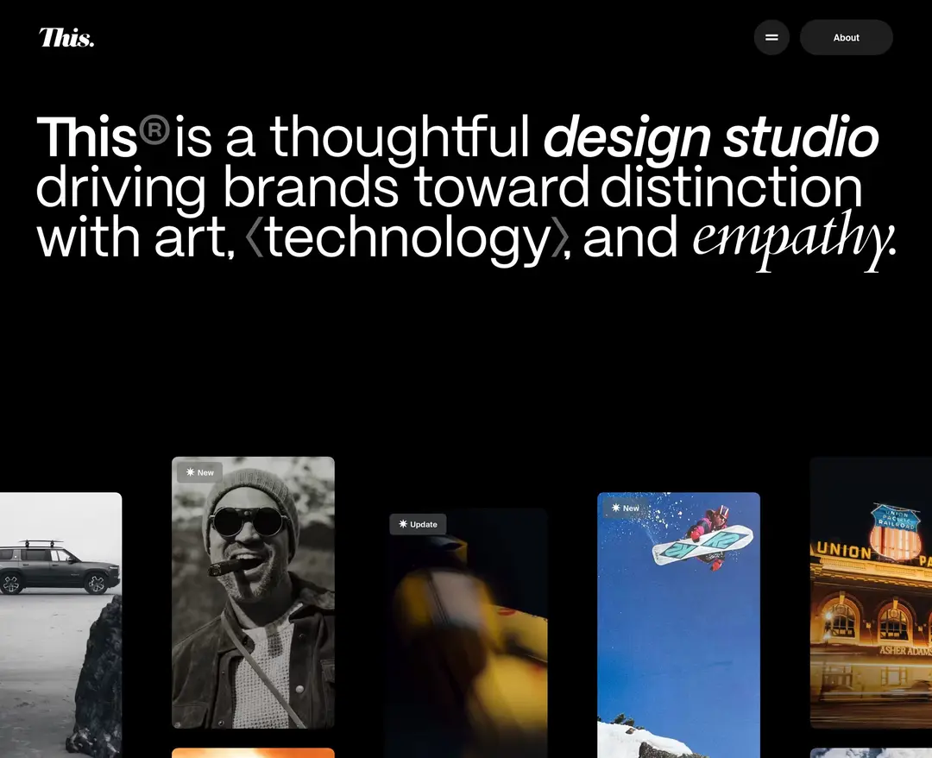Open the snowboarder project card
The image size is (932, 758).
(x=678, y=625)
